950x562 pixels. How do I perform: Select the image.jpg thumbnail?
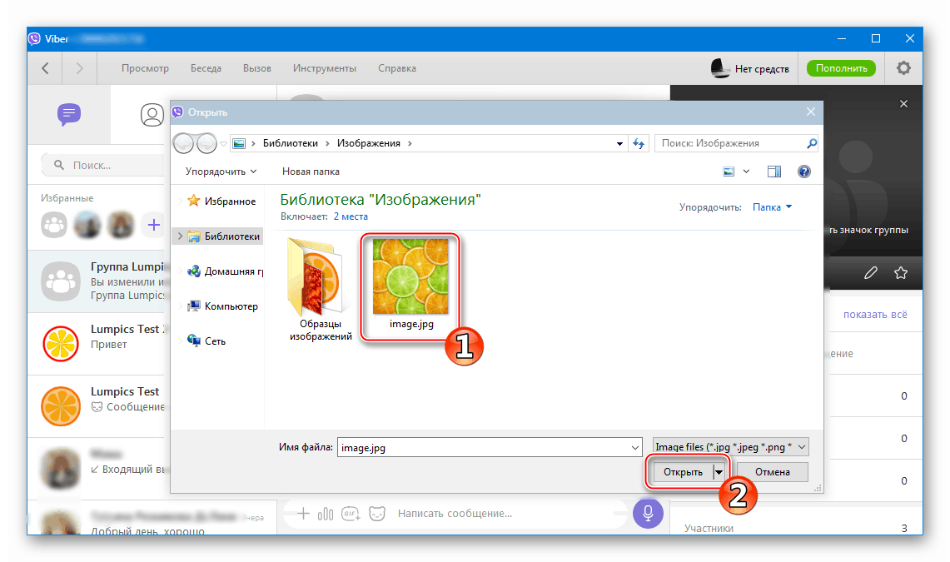(410, 275)
